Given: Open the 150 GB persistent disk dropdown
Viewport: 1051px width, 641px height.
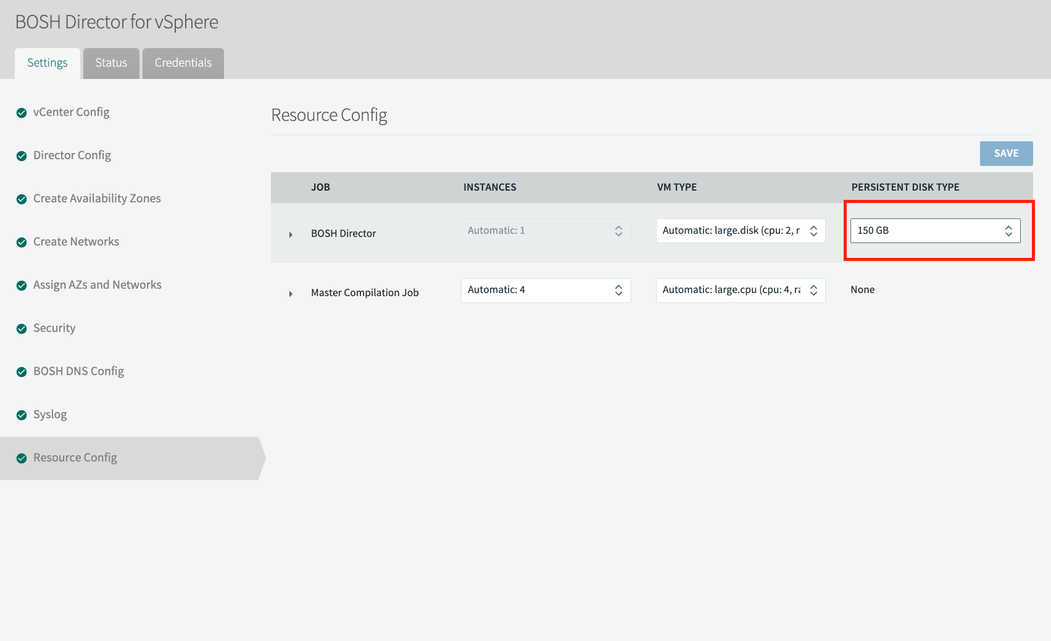Looking at the screenshot, I should [x=934, y=231].
